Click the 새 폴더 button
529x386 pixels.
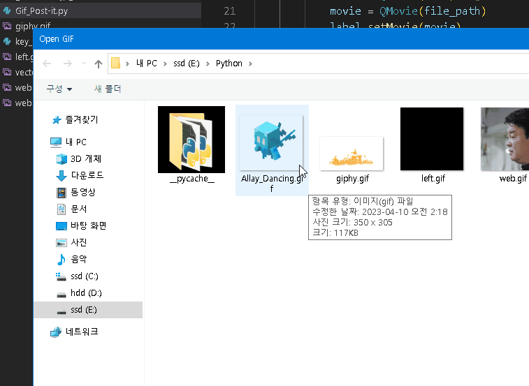pyautogui.click(x=108, y=89)
